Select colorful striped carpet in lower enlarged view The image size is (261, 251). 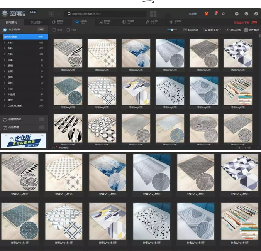239,221
